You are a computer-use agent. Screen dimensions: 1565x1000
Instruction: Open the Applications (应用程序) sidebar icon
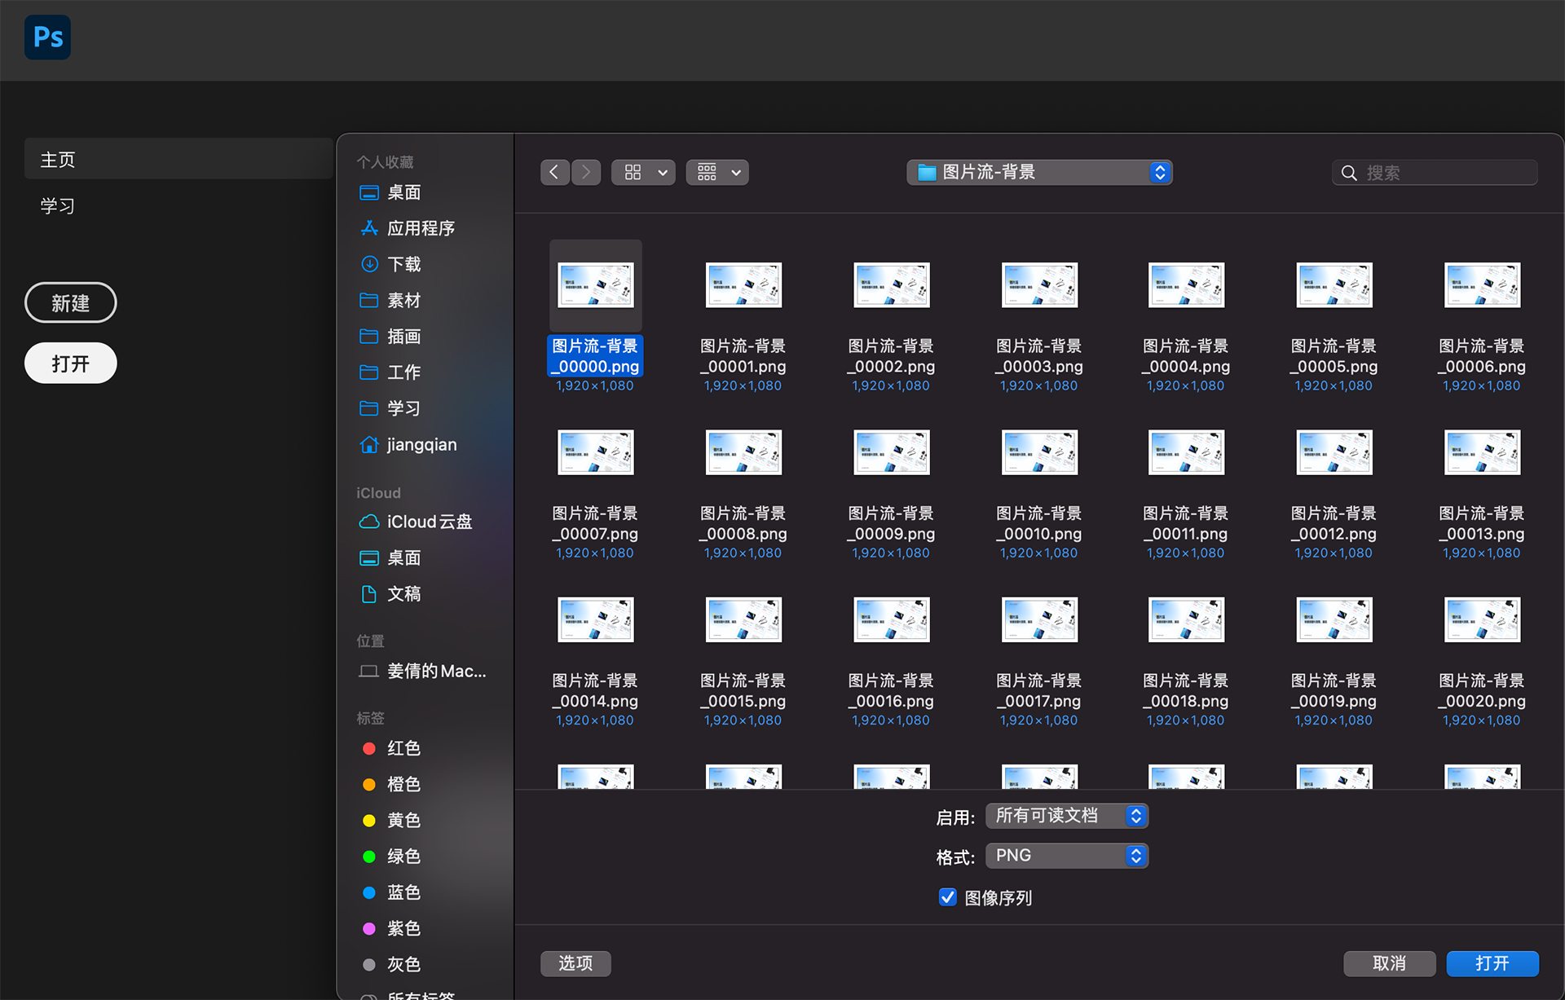369,228
